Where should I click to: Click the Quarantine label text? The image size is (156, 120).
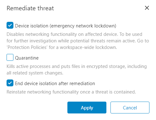(27, 58)
